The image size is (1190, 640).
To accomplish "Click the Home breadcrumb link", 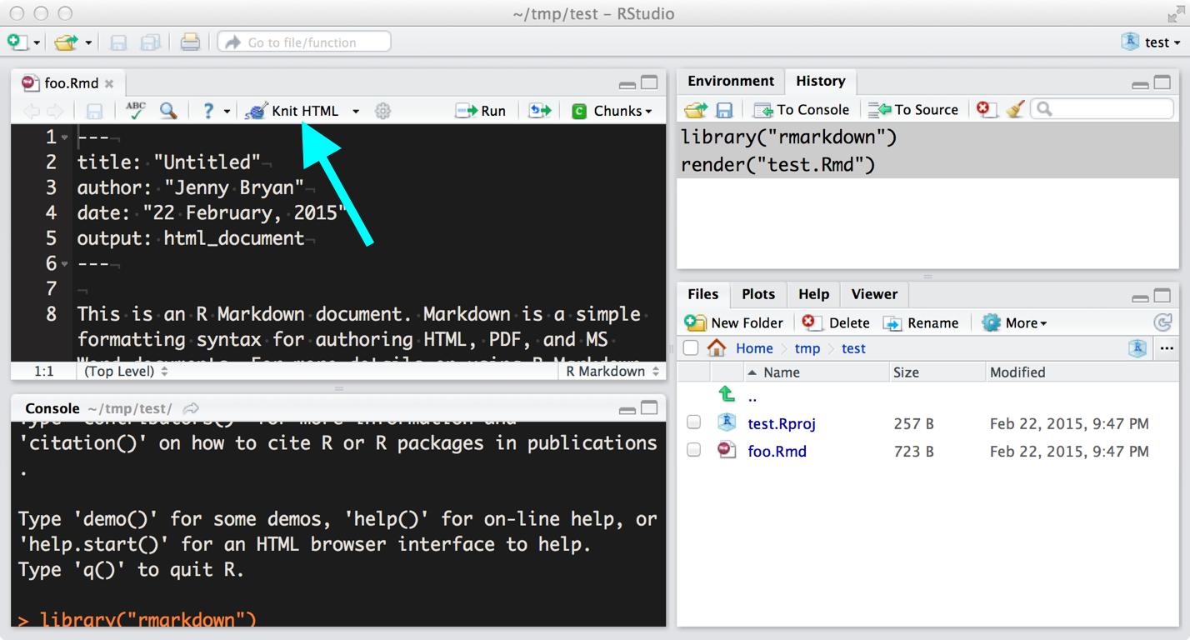I will 754,348.
